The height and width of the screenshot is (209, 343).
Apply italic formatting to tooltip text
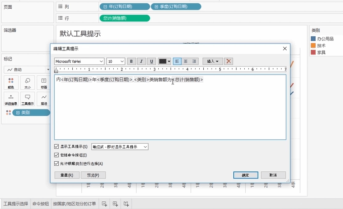(141, 61)
